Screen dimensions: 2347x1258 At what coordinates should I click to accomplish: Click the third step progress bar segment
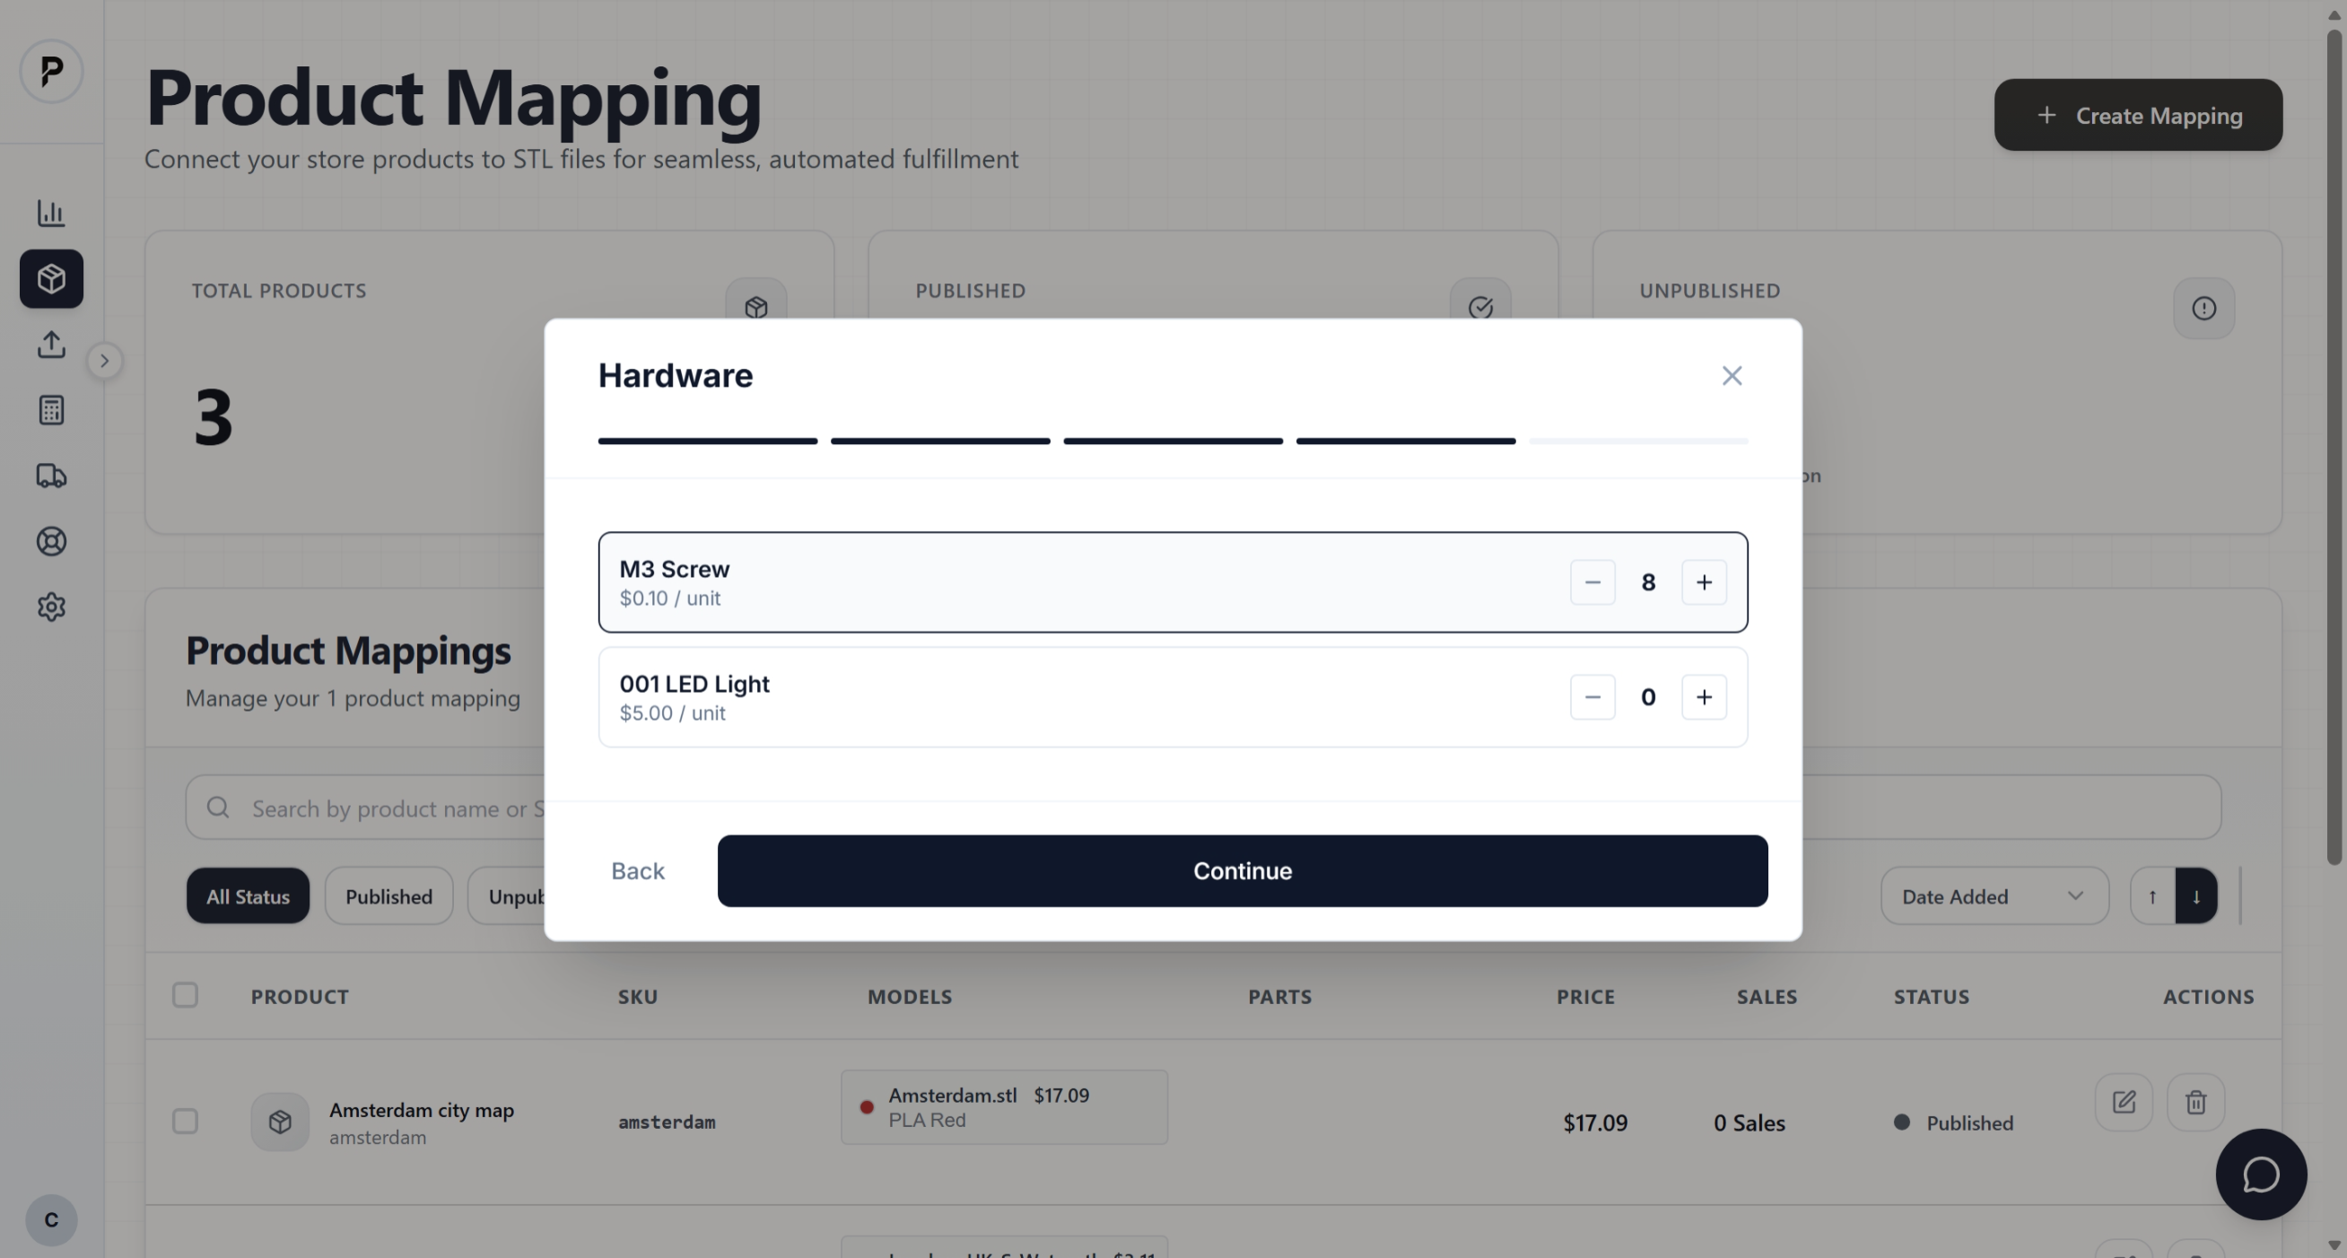(1173, 441)
